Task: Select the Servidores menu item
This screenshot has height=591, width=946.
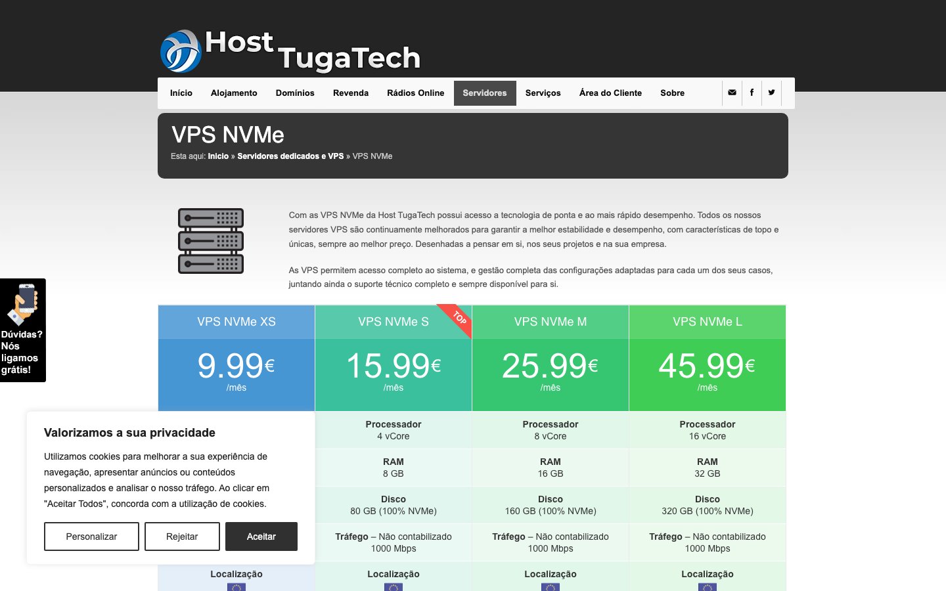Action: pos(485,93)
